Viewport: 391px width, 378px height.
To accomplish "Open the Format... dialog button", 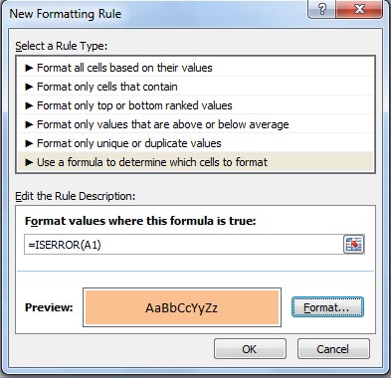I will (327, 307).
